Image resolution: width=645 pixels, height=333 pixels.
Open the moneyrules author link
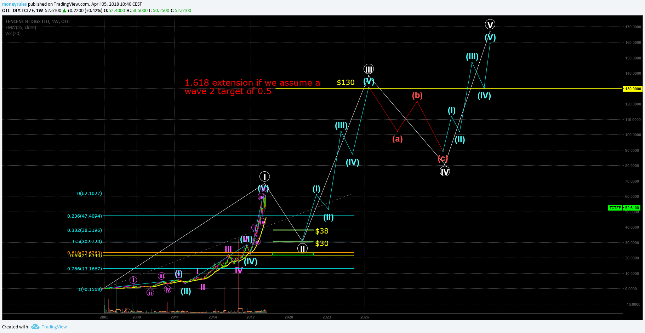[x=15, y=4]
